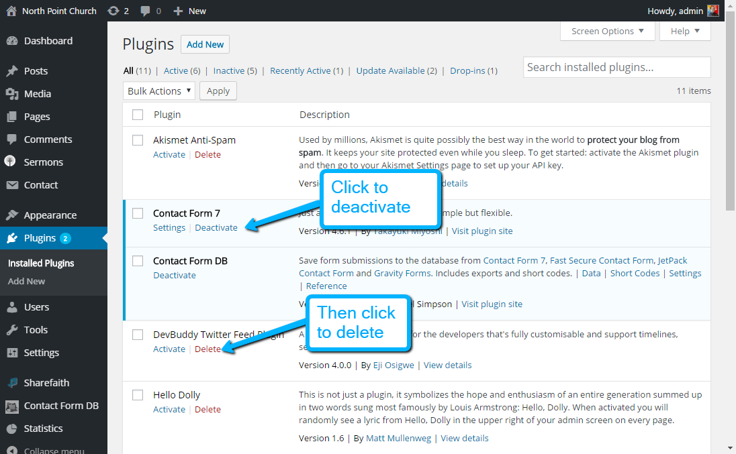This screenshot has width=736, height=454.
Task: Check the Contact Form 7 checkbox
Action: click(x=138, y=213)
